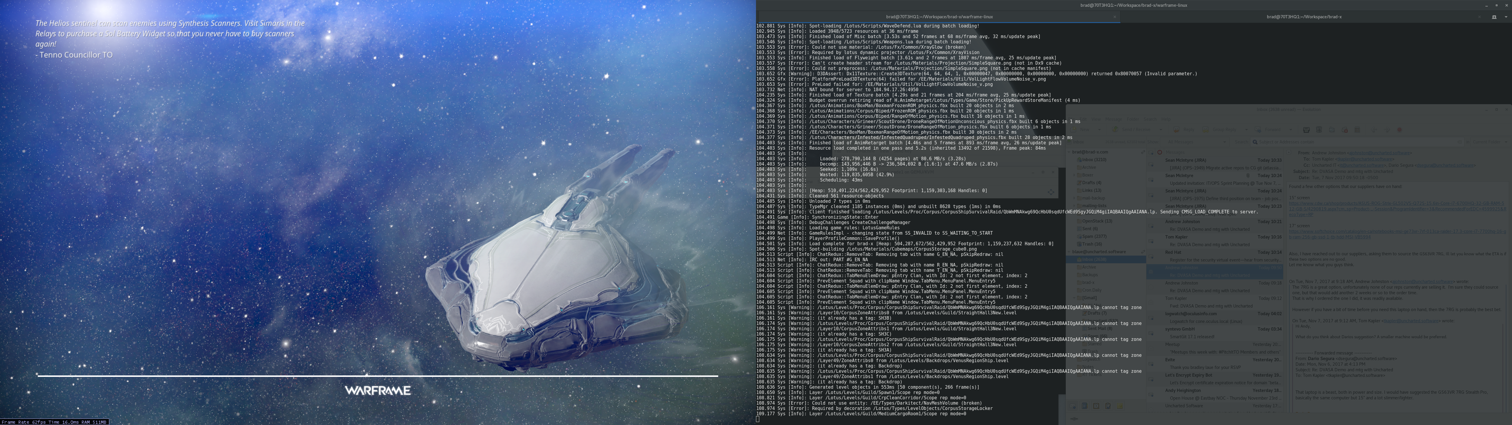This screenshot has height=425, width=1512.
Task: Switch to Tasks view icon in Evolution switcher
Action: 1108,406
